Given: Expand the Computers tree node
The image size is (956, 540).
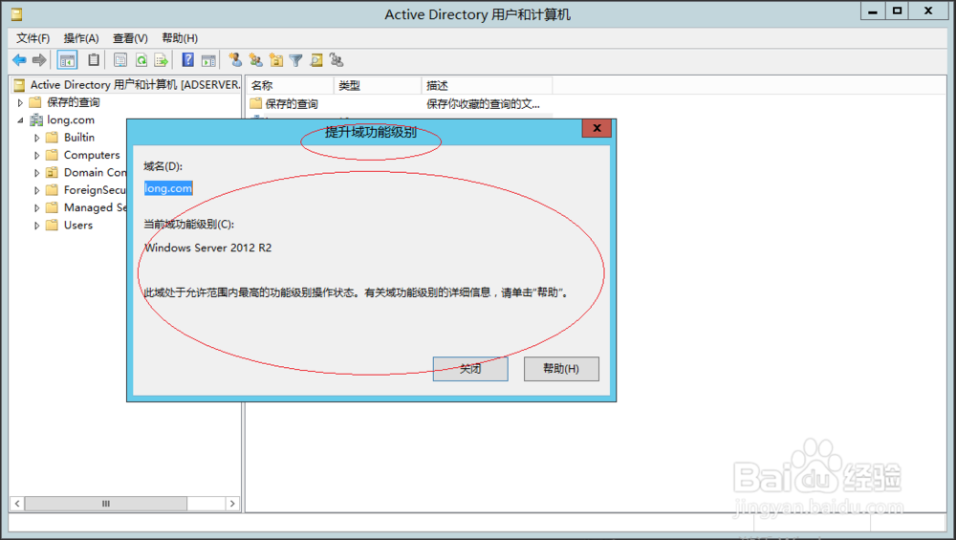Looking at the screenshot, I should (36, 156).
